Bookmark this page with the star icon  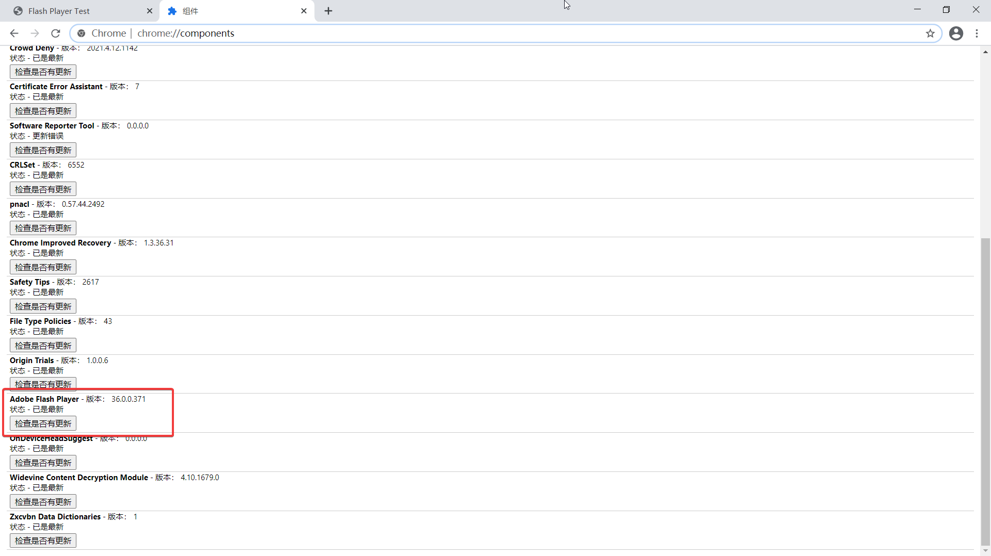pyautogui.click(x=930, y=34)
